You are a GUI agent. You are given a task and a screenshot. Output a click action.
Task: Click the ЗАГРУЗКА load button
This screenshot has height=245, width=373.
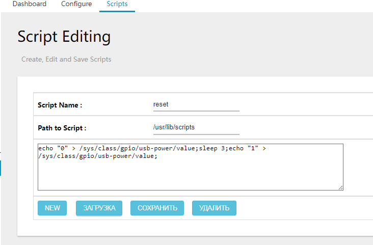tap(99, 208)
